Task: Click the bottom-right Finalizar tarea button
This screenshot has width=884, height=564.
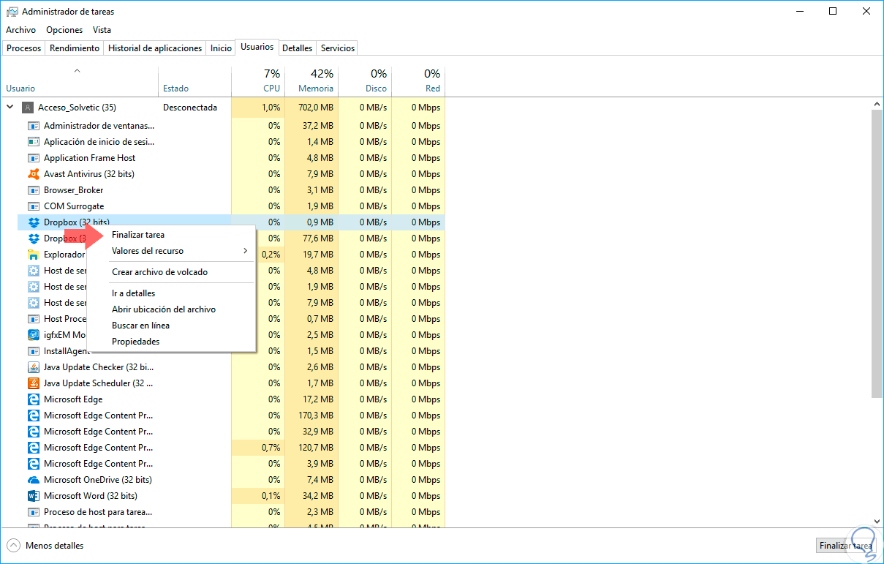Action: point(846,546)
